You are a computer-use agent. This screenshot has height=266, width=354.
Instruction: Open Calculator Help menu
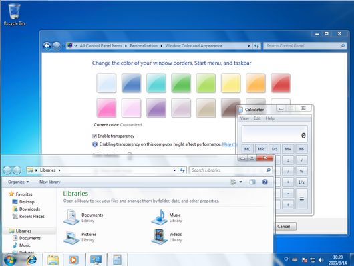coord(270,118)
